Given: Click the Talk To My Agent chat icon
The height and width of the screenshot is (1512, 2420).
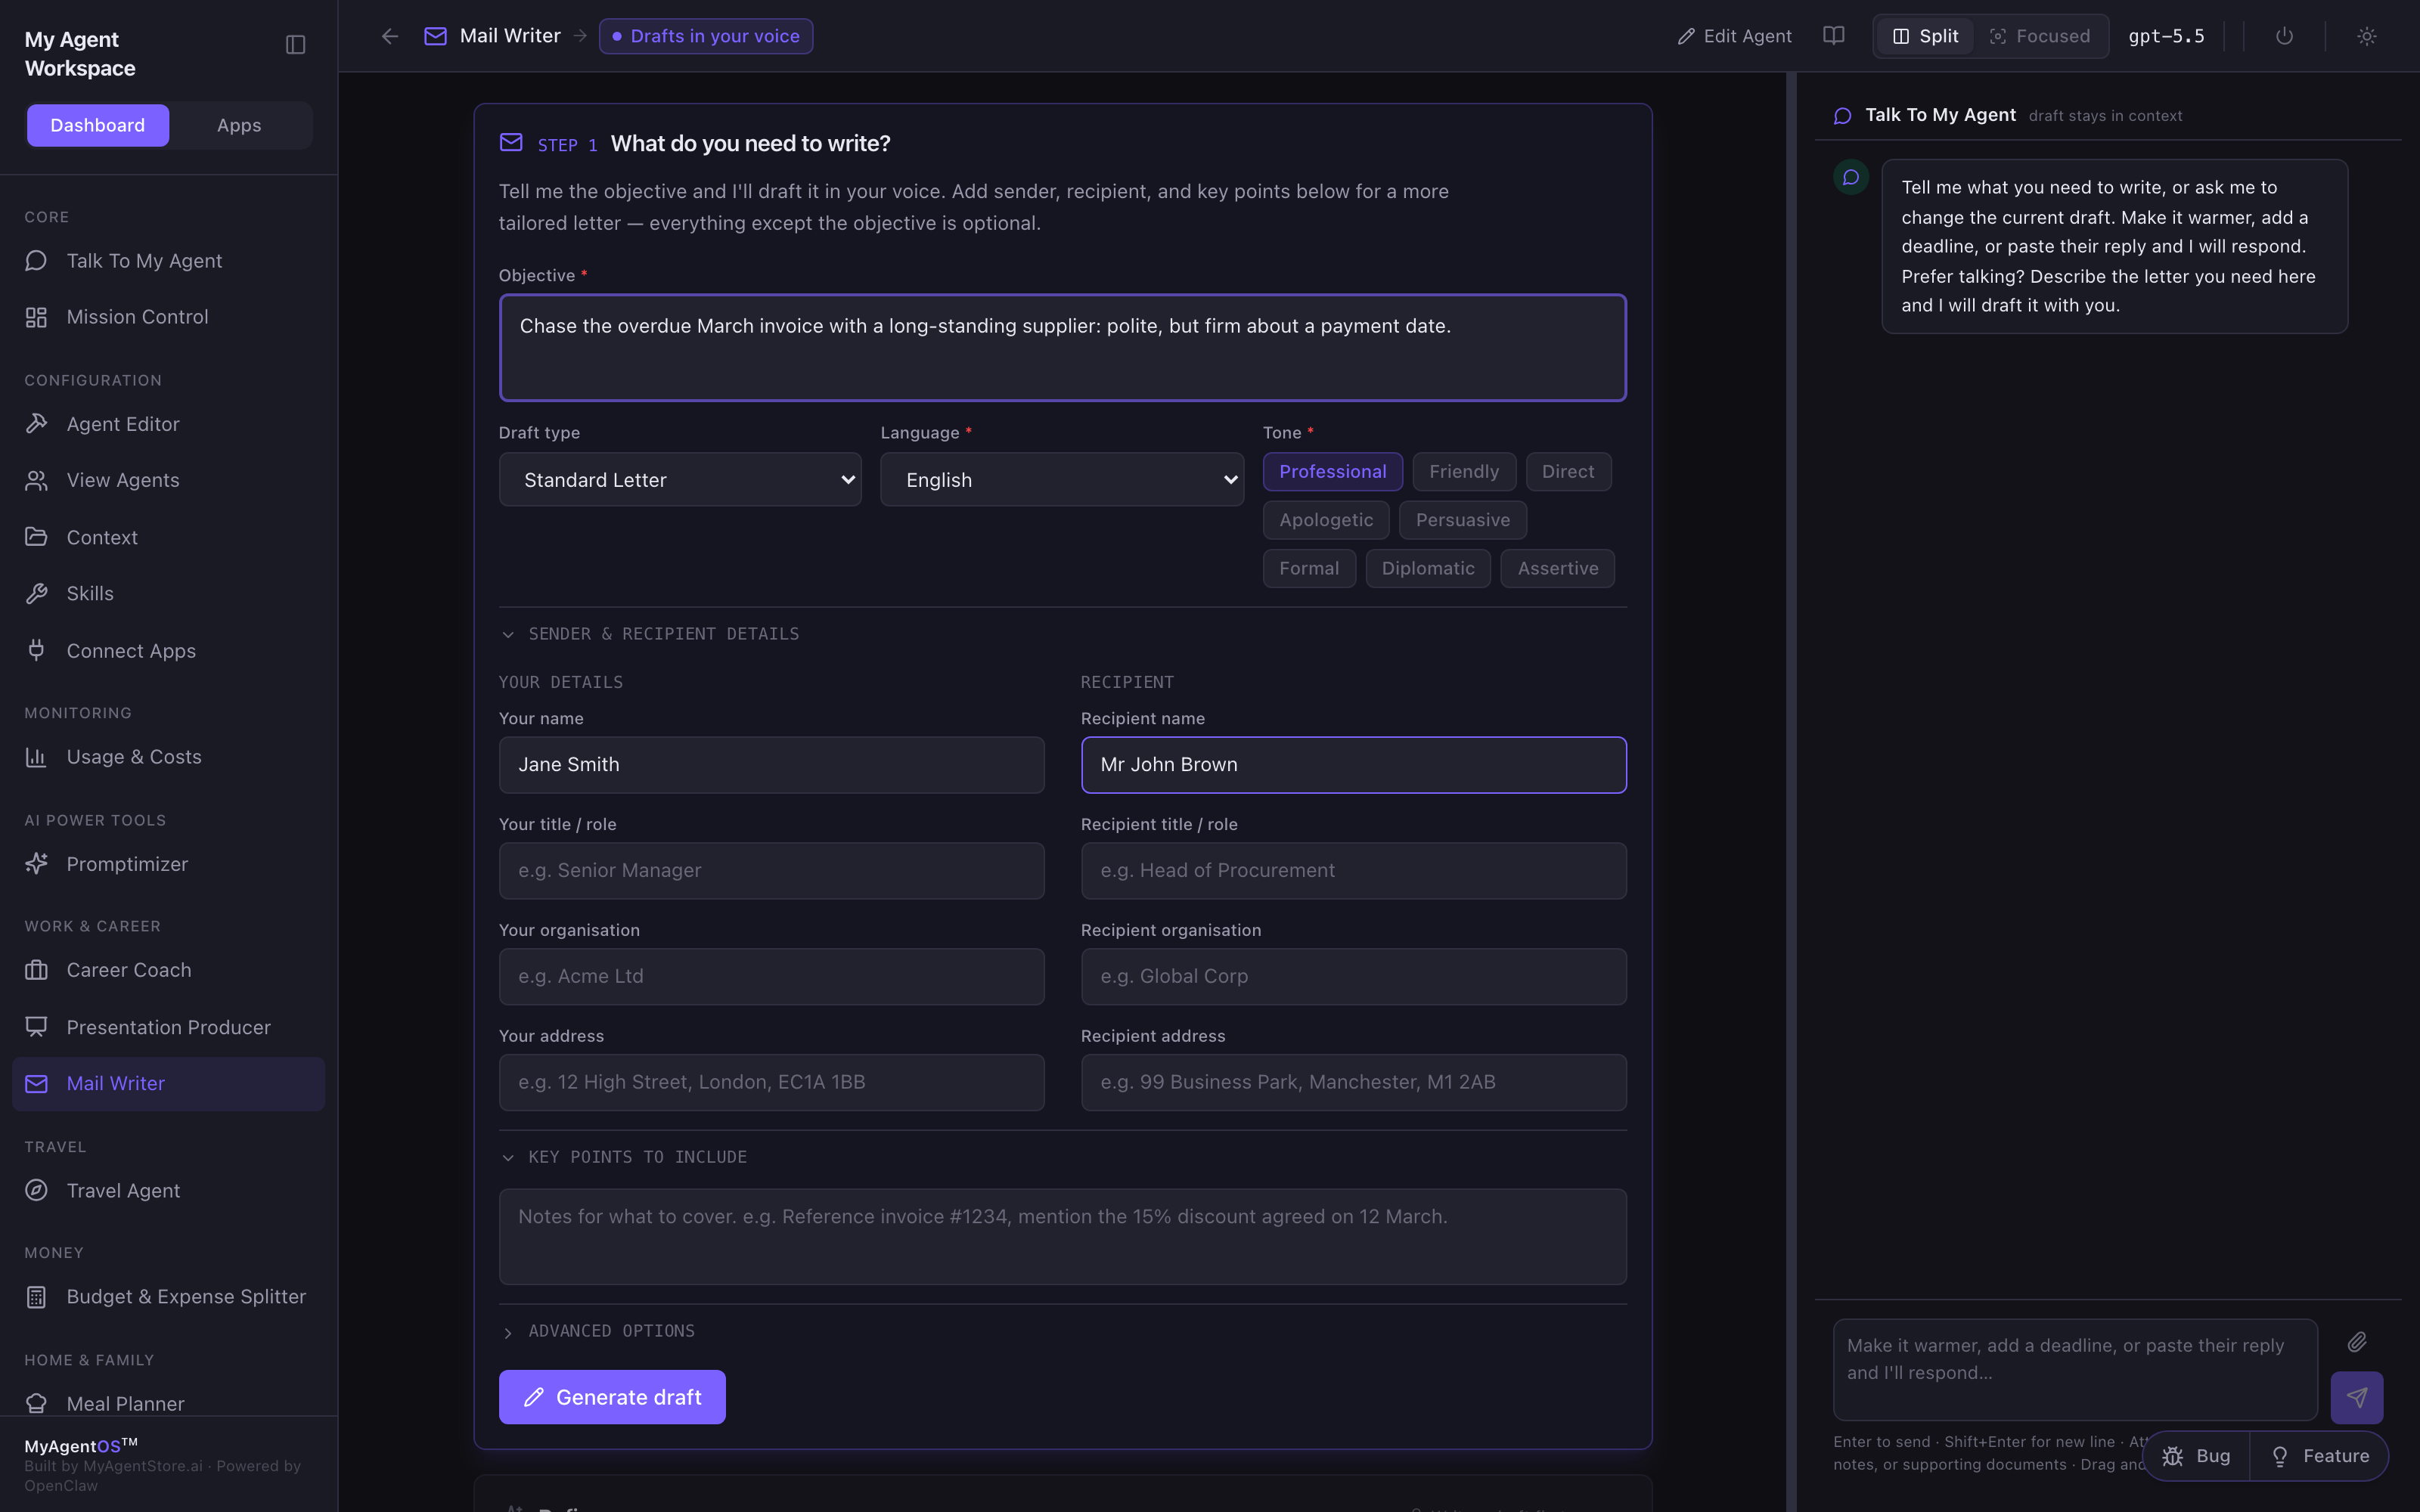Looking at the screenshot, I should click(36, 261).
